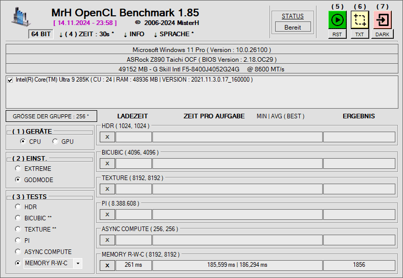The image size is (403, 278).
Task: Click the 1856 result field
Action: pyautogui.click(x=359, y=265)
